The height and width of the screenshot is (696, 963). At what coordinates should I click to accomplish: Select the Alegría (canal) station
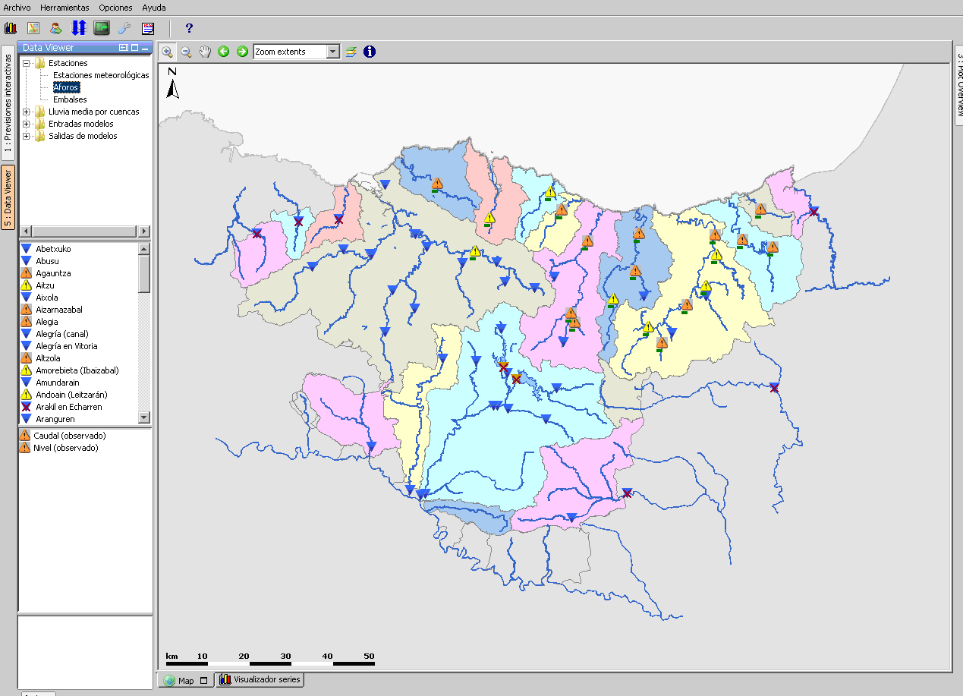pyautogui.click(x=62, y=334)
